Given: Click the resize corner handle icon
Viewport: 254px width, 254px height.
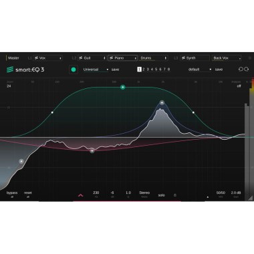Looking at the screenshot, I should (251, 198).
